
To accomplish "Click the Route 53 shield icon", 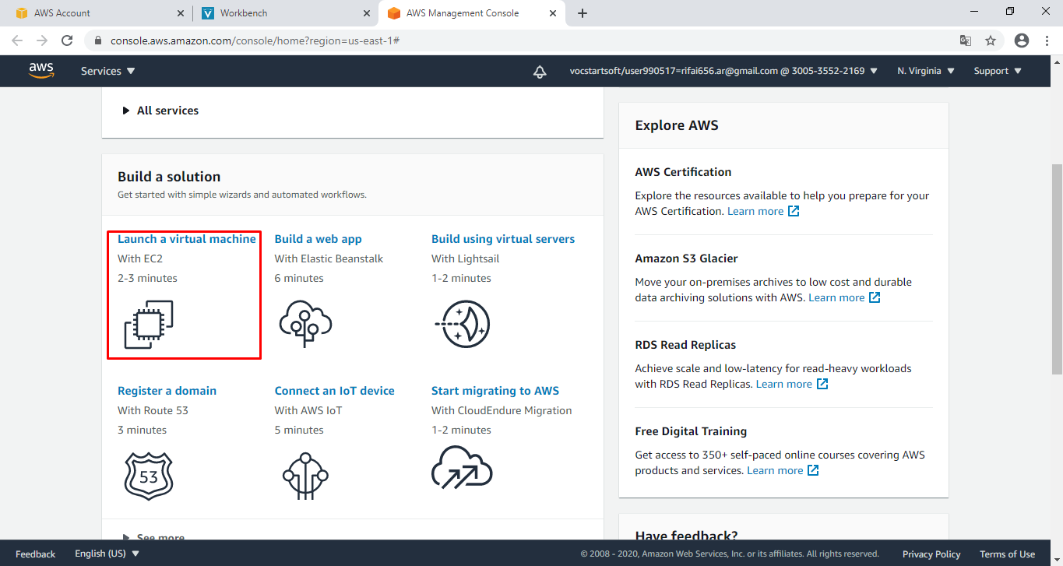I will pyautogui.click(x=149, y=476).
